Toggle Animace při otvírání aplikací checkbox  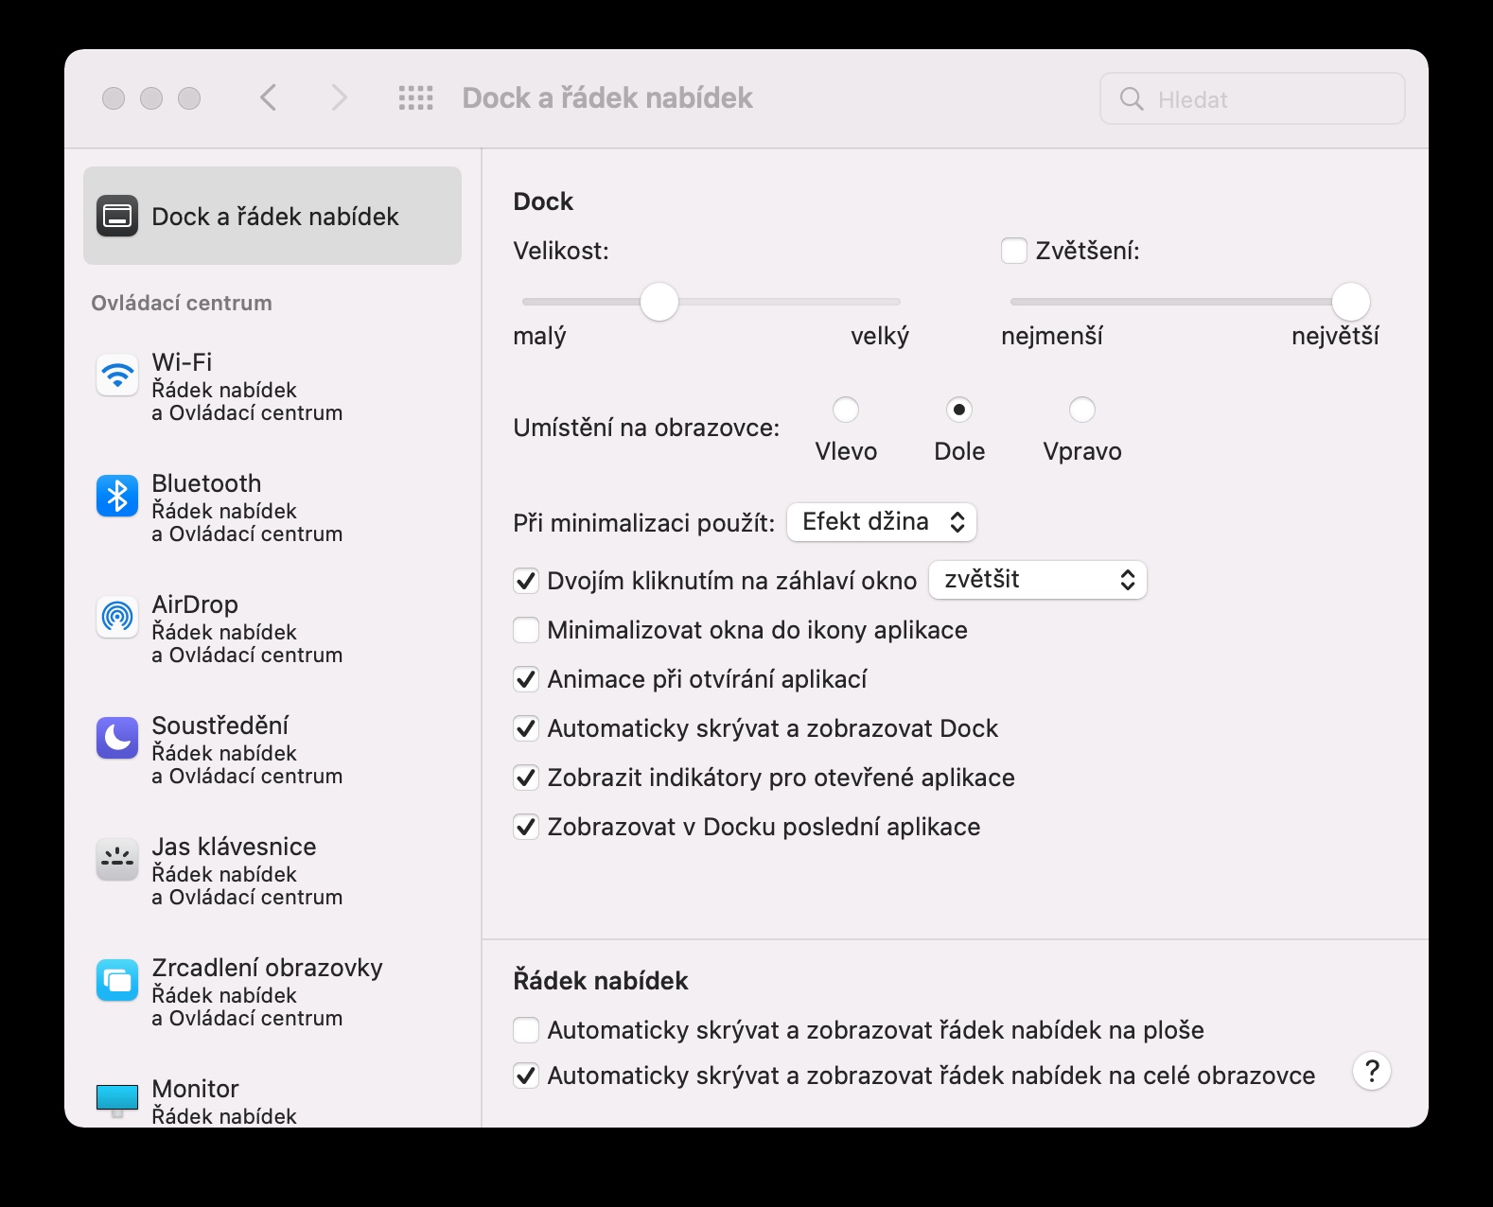pyautogui.click(x=526, y=679)
